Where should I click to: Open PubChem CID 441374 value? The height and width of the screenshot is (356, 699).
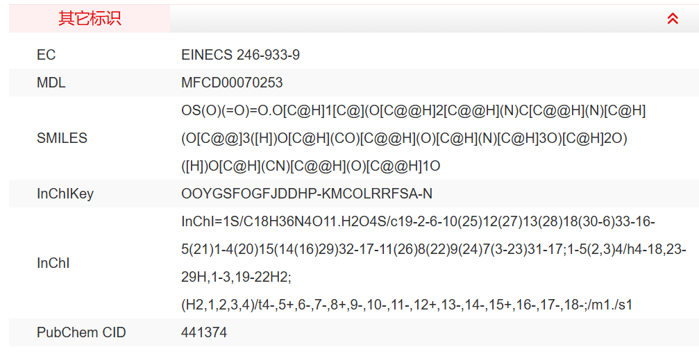point(204,332)
